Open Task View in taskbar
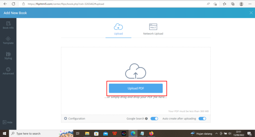 [x=78, y=133]
